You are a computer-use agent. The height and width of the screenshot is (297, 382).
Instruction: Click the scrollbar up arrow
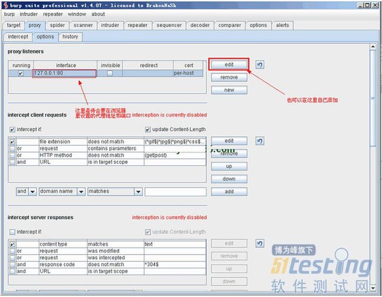point(373,46)
